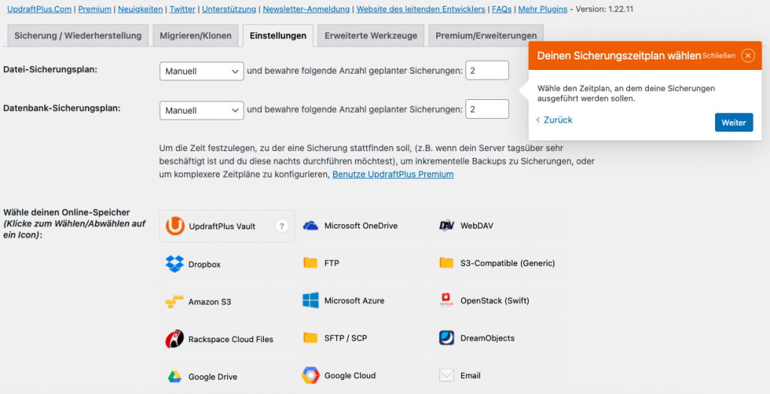Focus the database backup retention count field
The width and height of the screenshot is (770, 394).
(x=487, y=109)
